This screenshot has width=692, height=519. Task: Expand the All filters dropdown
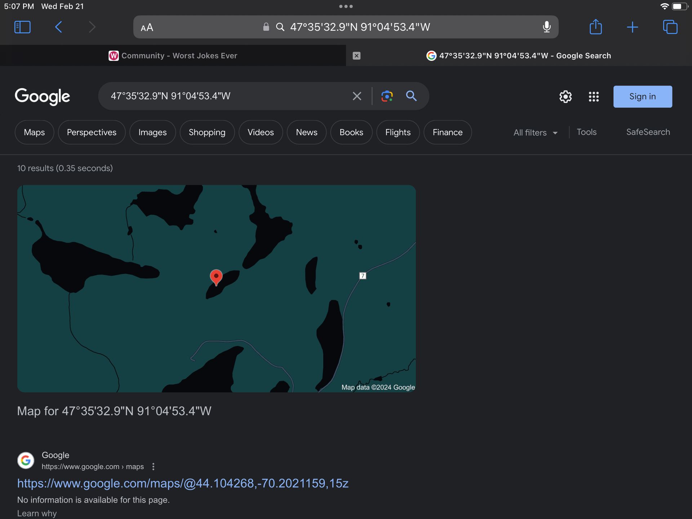(x=535, y=133)
